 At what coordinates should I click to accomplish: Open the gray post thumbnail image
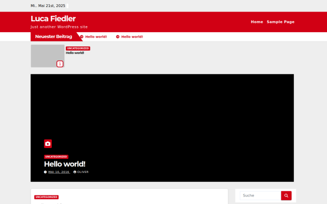(x=47, y=56)
